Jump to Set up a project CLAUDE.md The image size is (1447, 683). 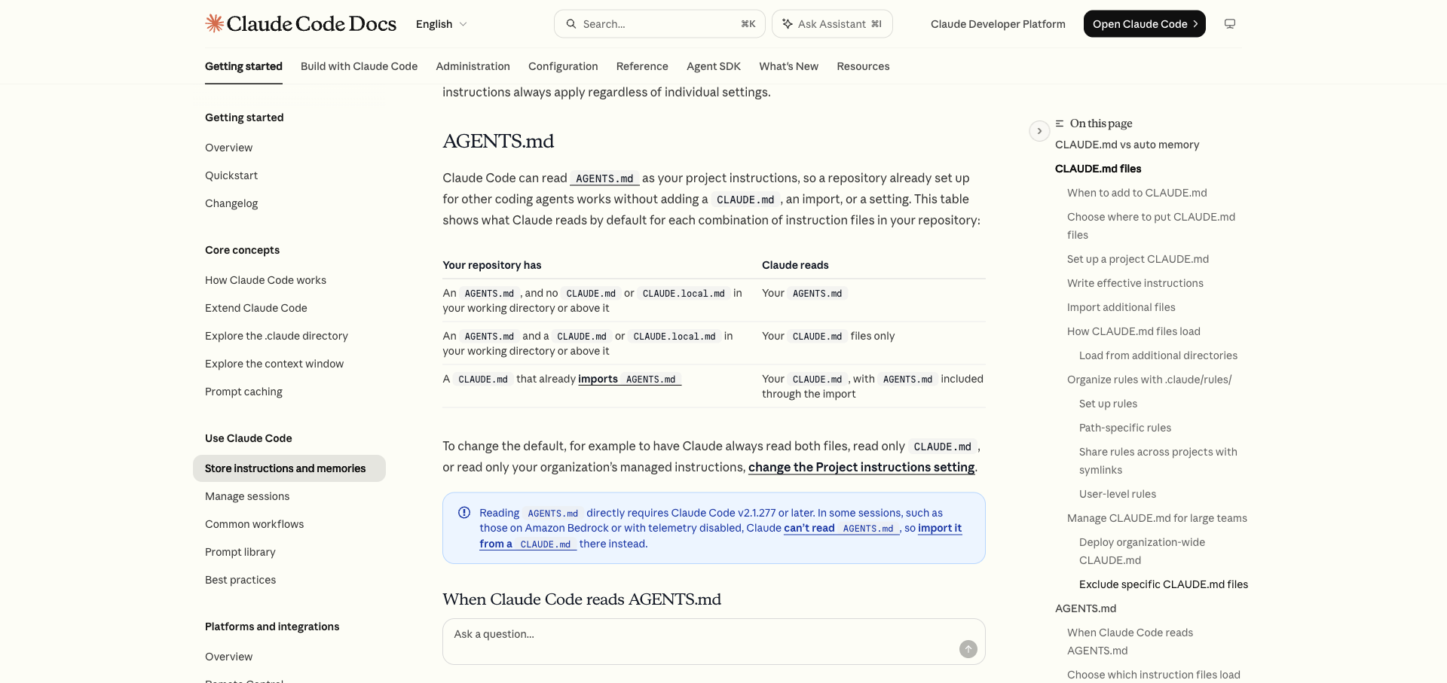[1137, 259]
